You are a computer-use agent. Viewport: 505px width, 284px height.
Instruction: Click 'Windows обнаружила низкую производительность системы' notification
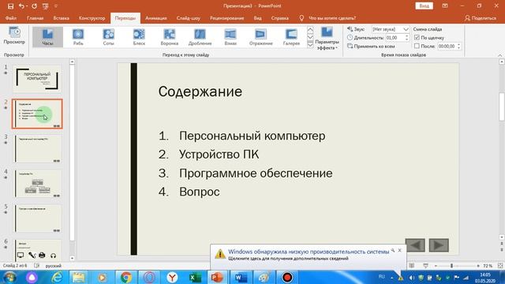(x=309, y=252)
